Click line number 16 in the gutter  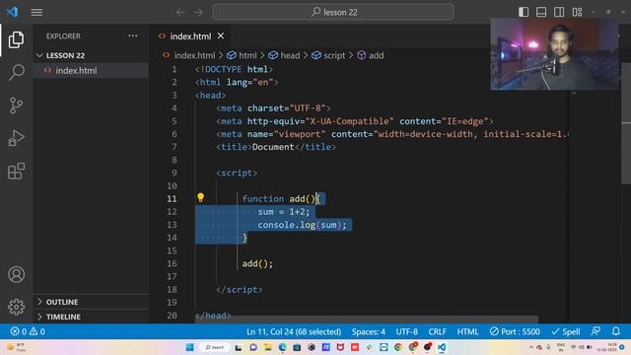click(172, 263)
